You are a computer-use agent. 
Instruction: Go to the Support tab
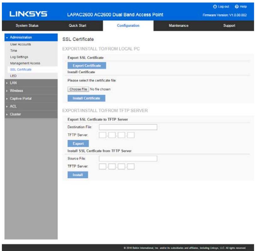click(x=229, y=25)
